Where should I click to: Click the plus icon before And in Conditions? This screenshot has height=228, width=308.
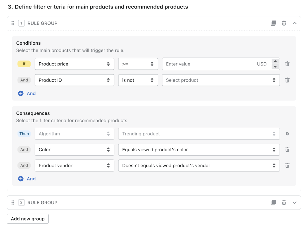[21, 93]
